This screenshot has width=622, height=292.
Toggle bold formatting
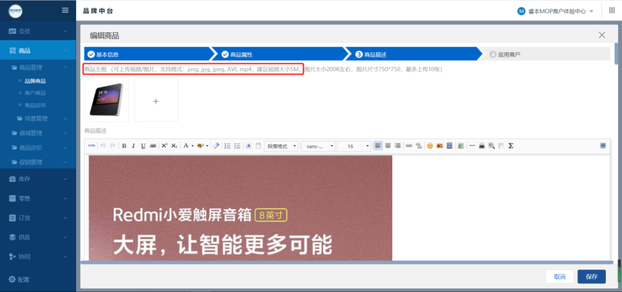124,145
